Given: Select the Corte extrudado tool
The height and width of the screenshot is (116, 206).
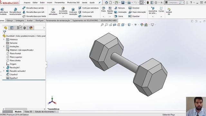Looking at the screenshot, I should pyautogui.click(x=53, y=12).
